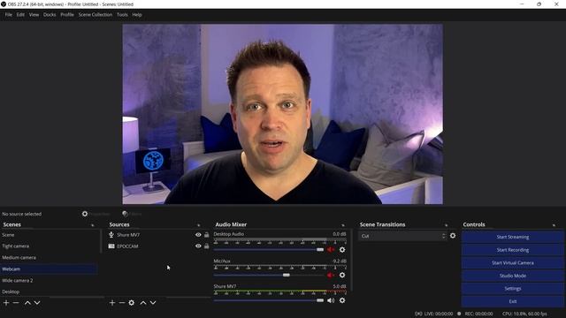
Task: Click the Filters icon above Sources
Action: (x=126, y=214)
